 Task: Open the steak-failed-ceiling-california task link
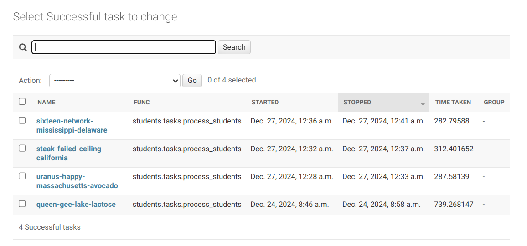click(x=70, y=153)
